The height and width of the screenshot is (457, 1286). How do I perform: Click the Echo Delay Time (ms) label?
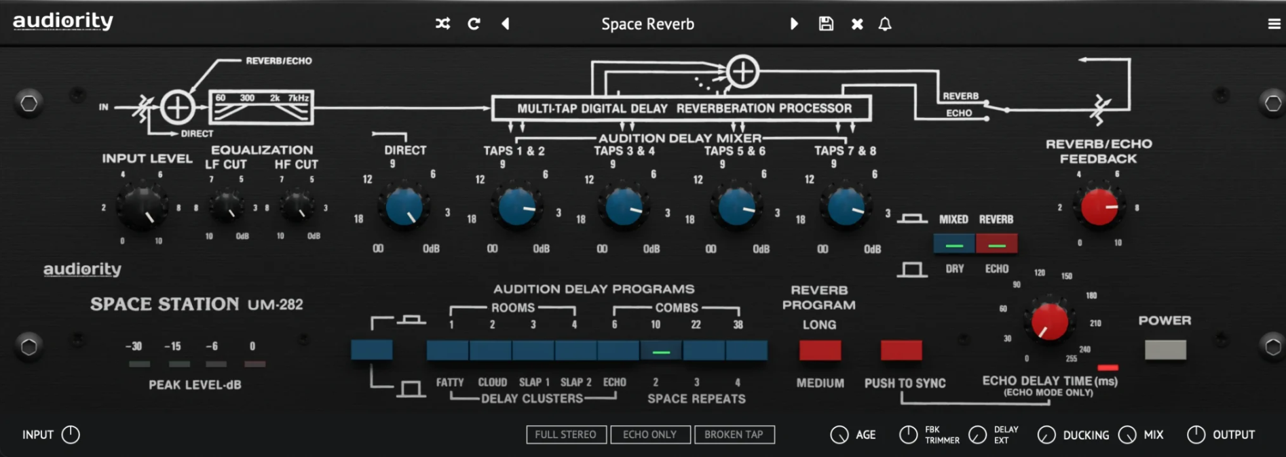tap(1050, 381)
